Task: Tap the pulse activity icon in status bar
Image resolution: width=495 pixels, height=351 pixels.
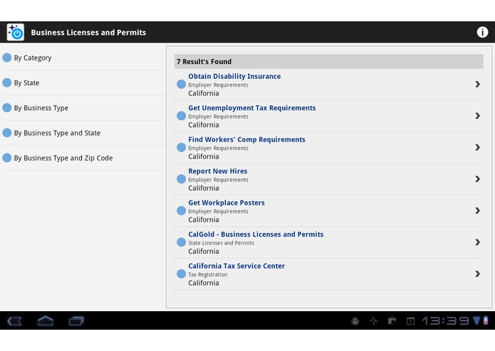Action: point(373,321)
